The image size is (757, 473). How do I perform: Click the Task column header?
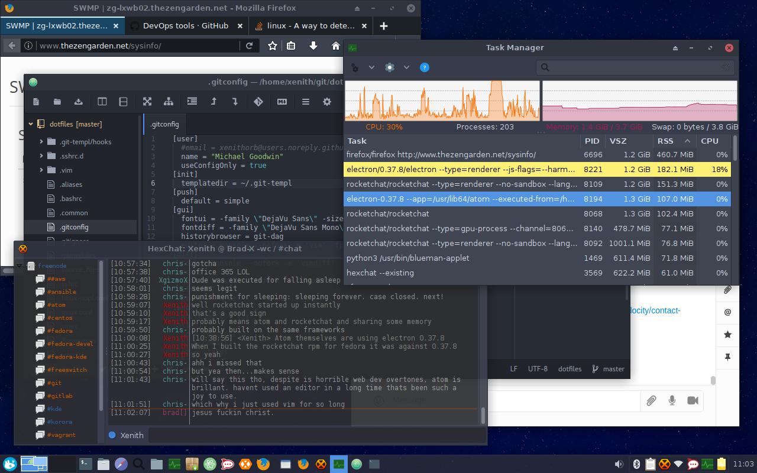click(462, 141)
